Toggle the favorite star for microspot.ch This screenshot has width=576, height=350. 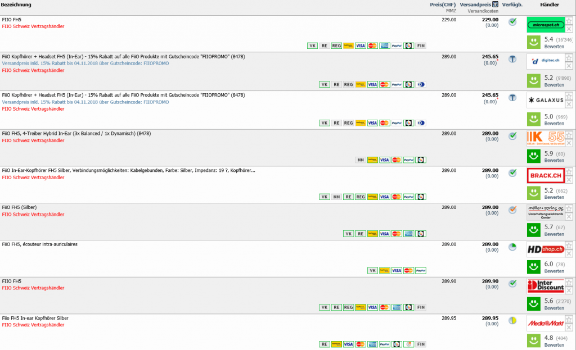[569, 21]
